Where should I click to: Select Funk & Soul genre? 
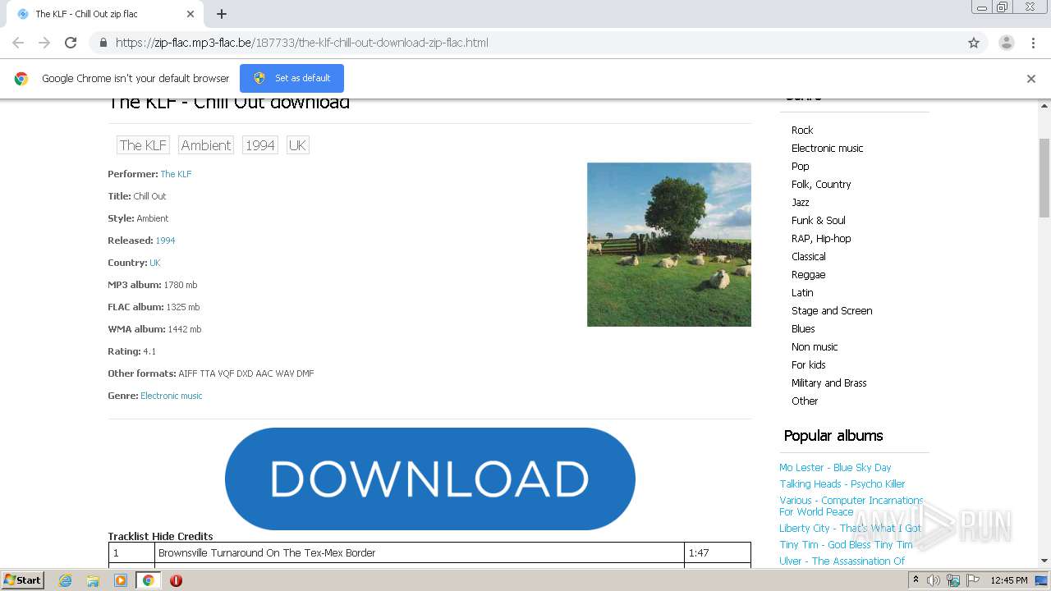pos(819,220)
